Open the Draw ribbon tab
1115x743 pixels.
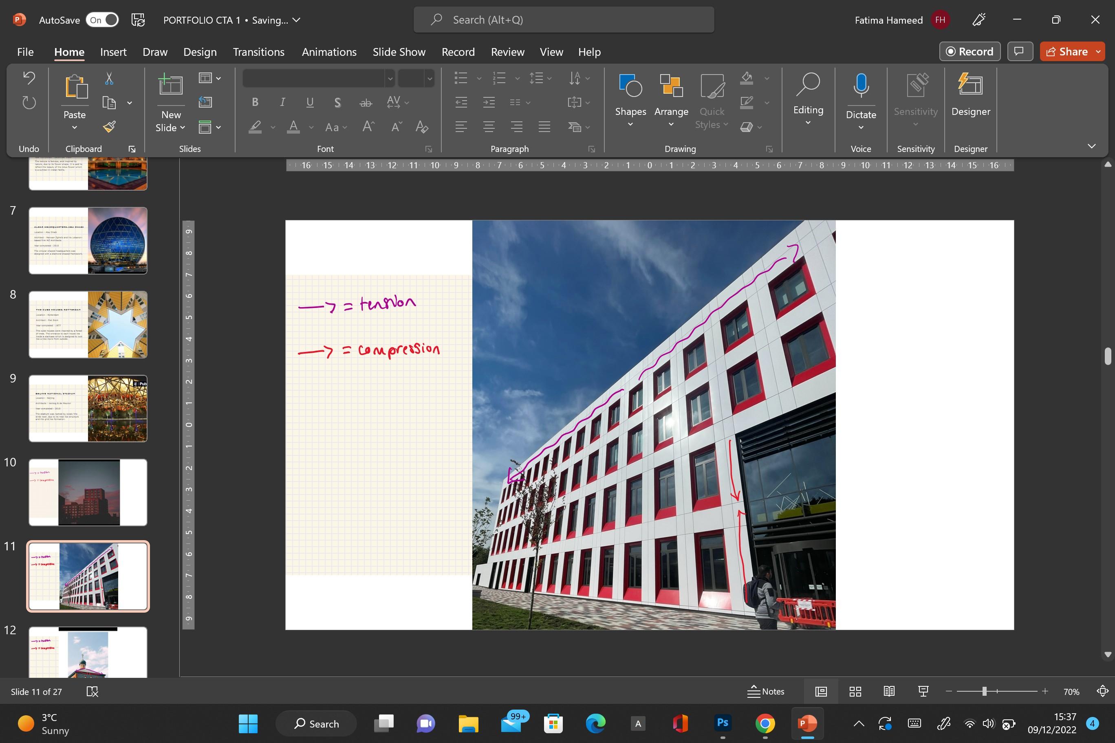[155, 52]
